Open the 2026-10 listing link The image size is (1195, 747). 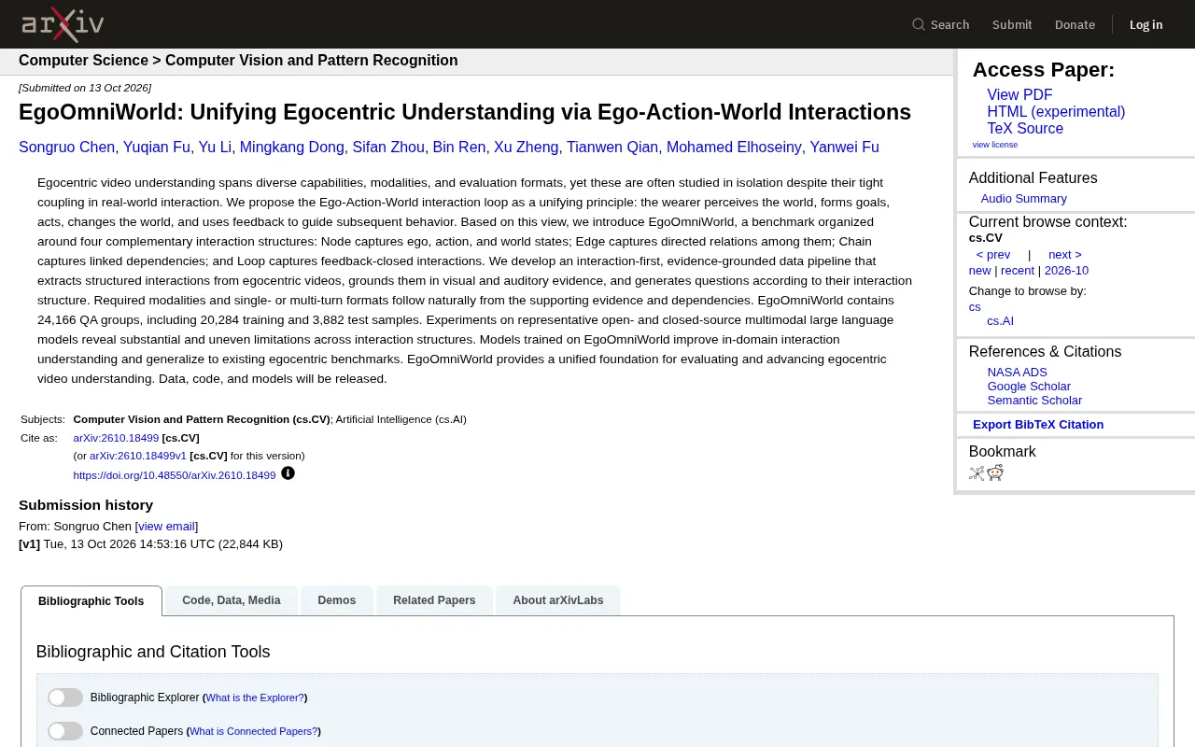1066,271
